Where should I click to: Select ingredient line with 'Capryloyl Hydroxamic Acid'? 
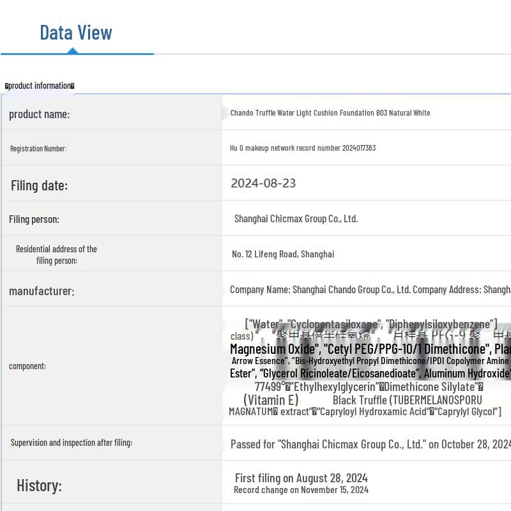pos(365,411)
